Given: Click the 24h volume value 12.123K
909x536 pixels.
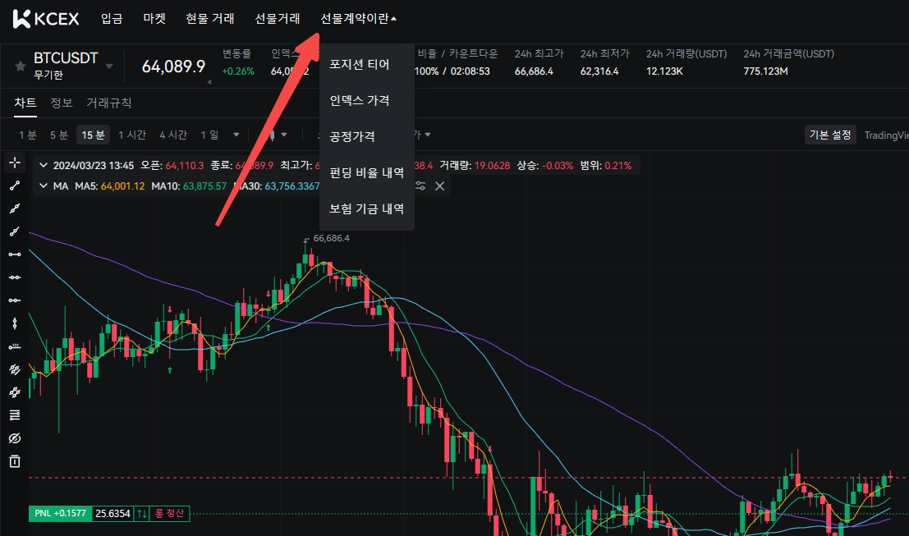Looking at the screenshot, I should coord(664,71).
